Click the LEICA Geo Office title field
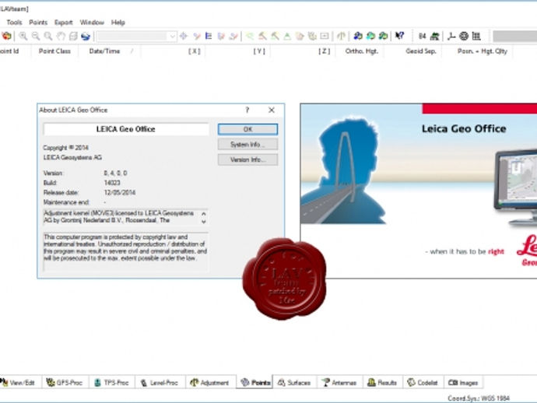 tap(125, 129)
